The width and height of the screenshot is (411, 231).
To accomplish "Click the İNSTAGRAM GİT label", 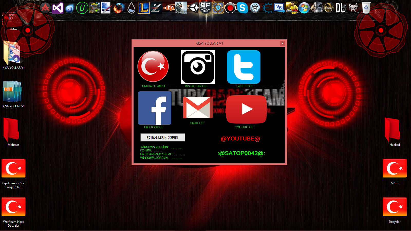I will click(196, 86).
